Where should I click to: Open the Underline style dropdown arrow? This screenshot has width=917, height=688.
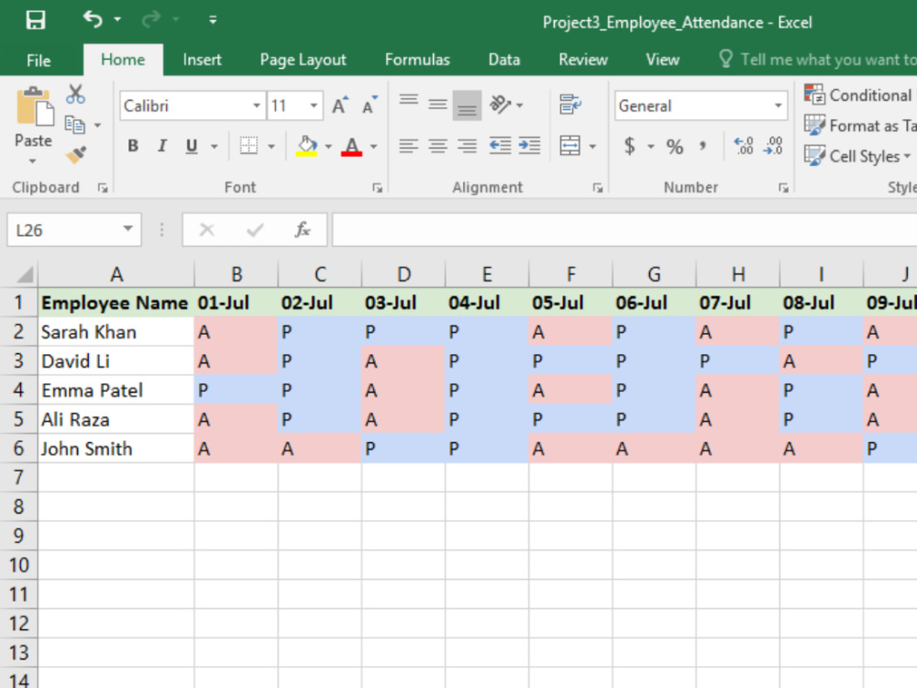pyautogui.click(x=214, y=146)
